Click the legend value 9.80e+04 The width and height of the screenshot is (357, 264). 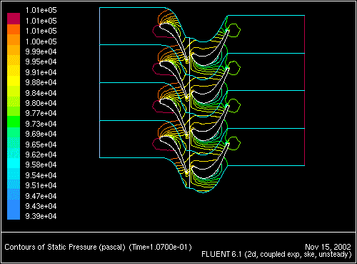click(41, 103)
